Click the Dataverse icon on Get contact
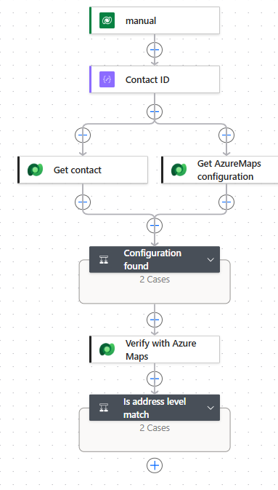278x490 pixels. click(36, 170)
